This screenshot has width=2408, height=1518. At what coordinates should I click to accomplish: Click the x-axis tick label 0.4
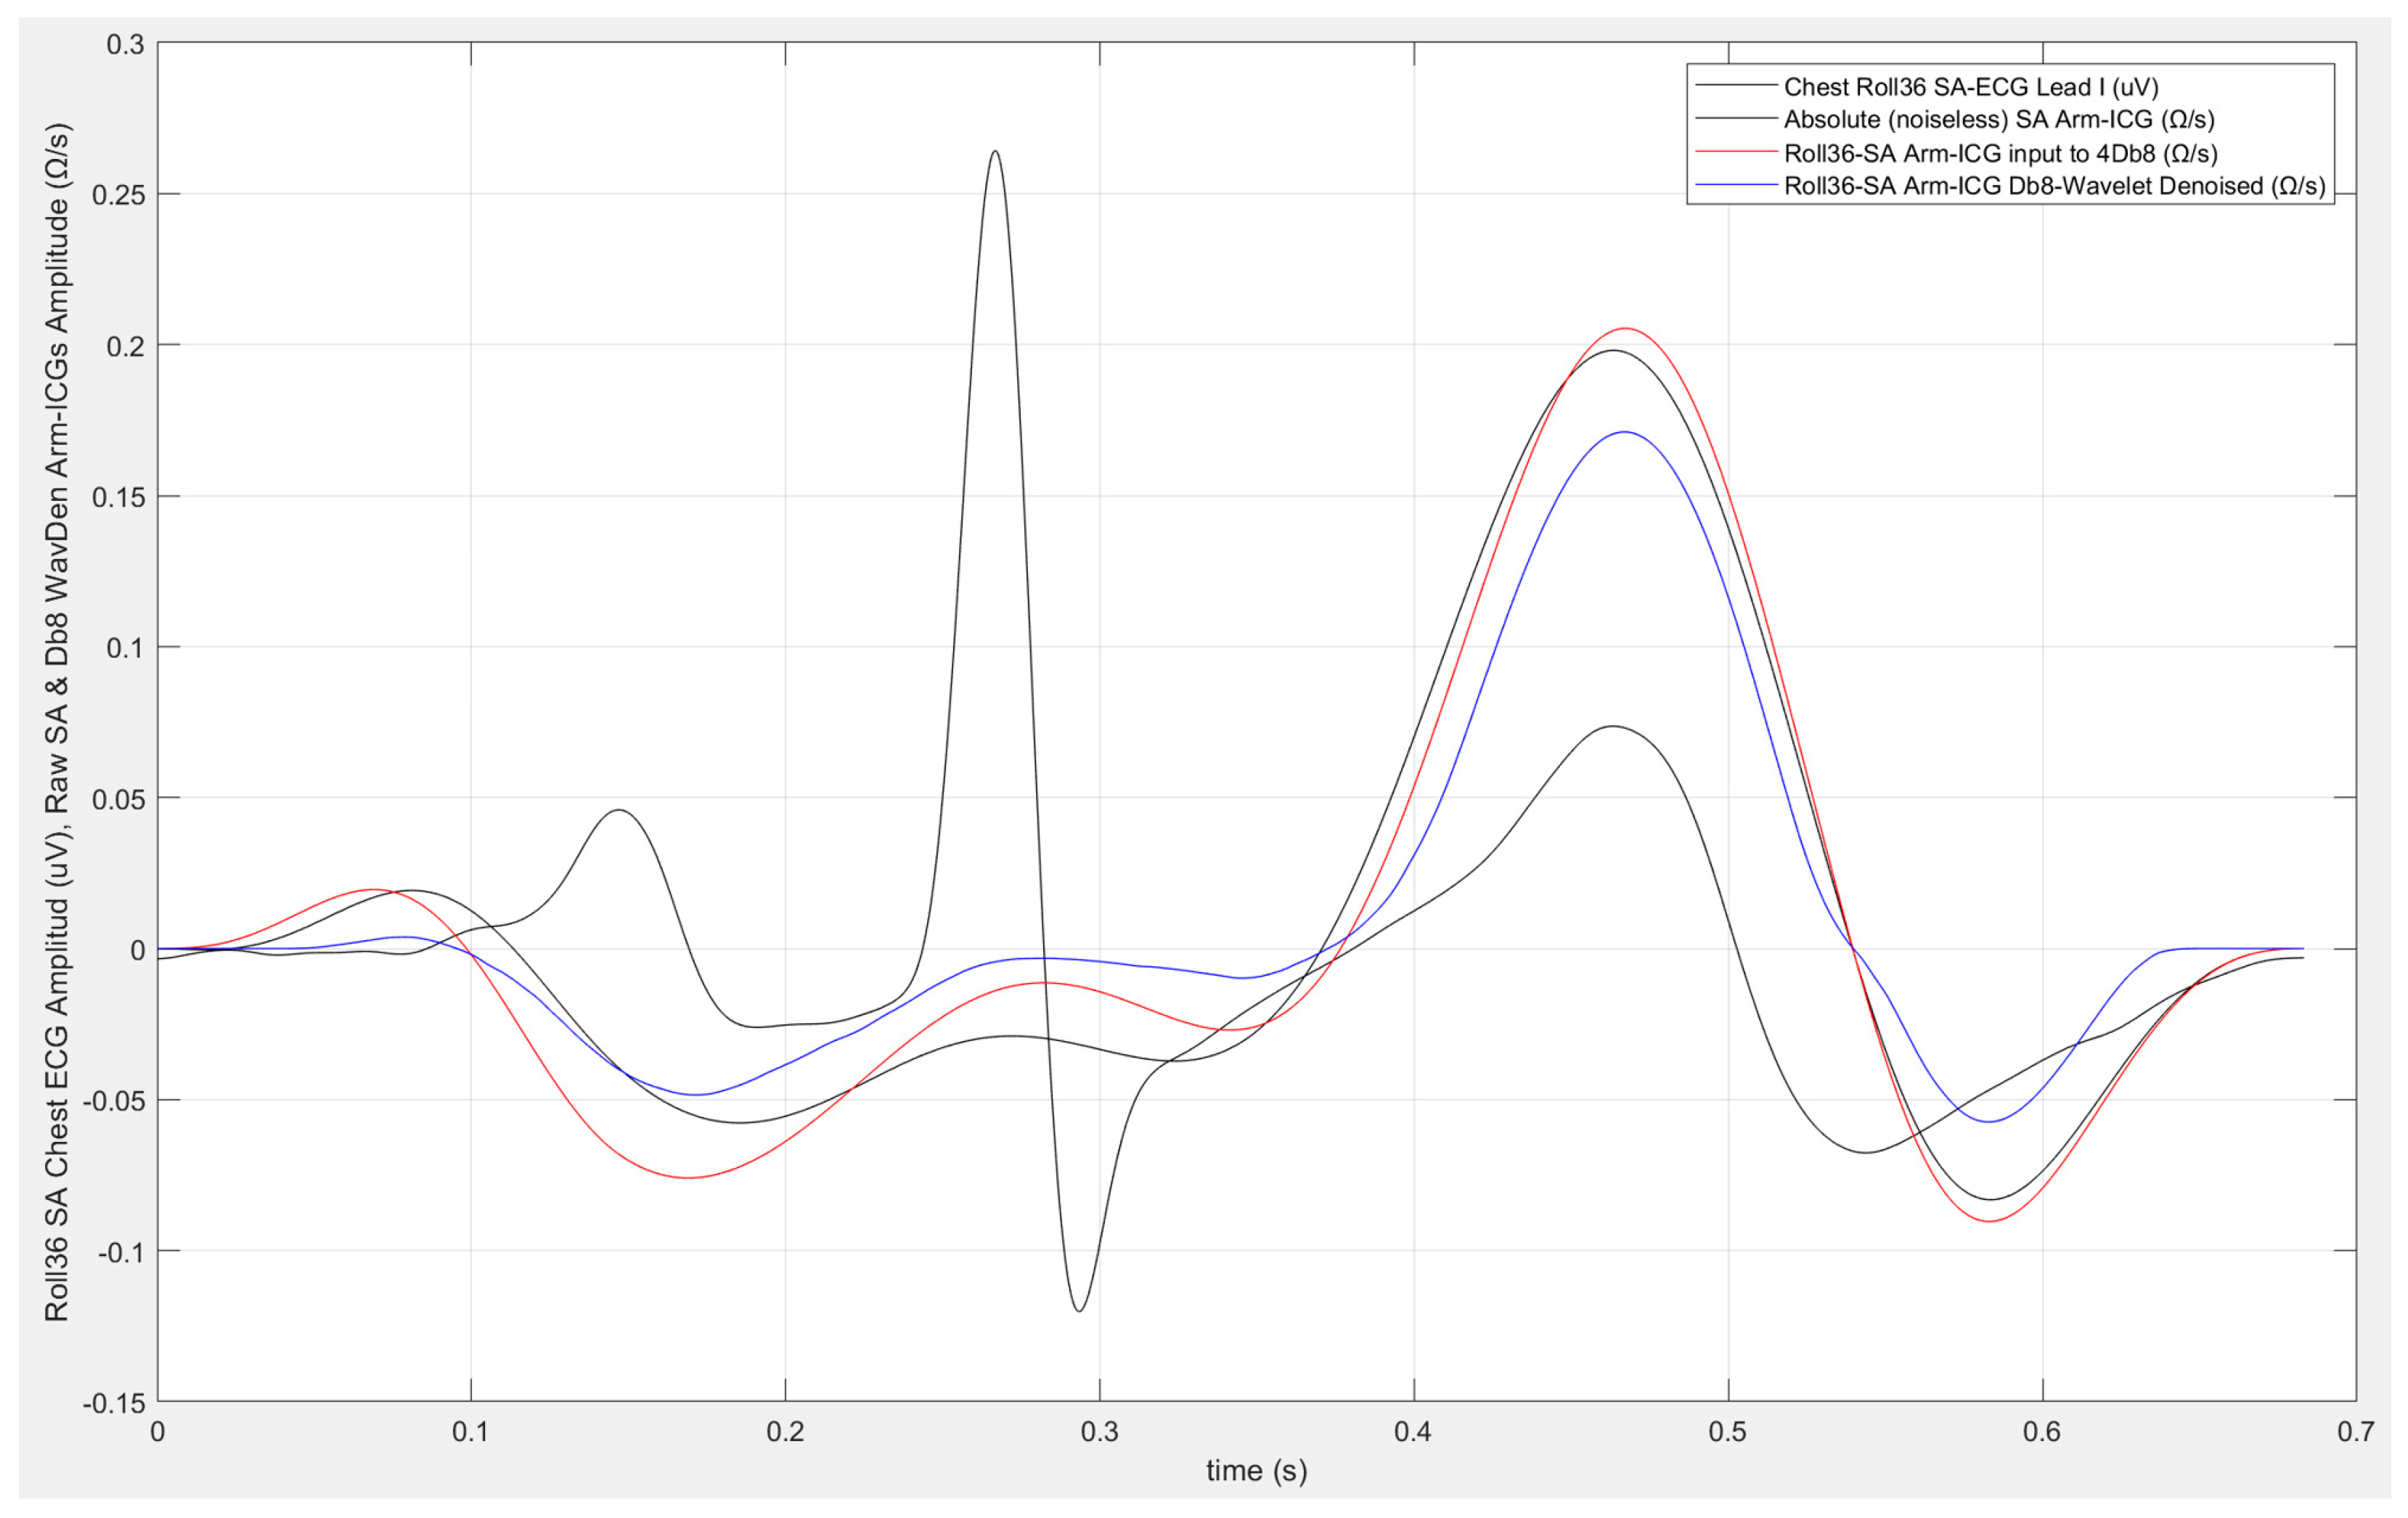tap(1413, 1432)
